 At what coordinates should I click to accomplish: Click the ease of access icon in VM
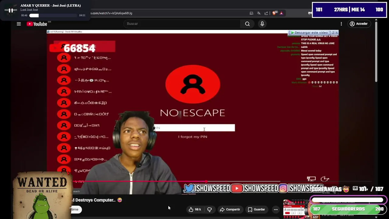click(325, 179)
